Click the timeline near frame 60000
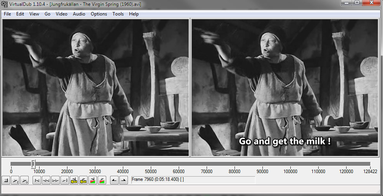Screen dimensions: 383x196 (x=179, y=164)
